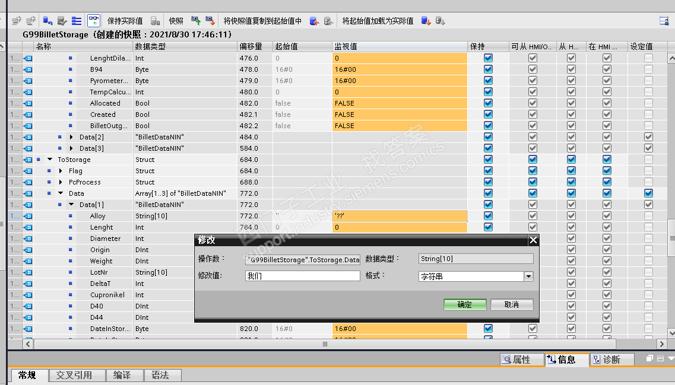Viewport: 675px width, 385px height.
Task: Click the tile-layout icon in inspector bar
Action: tap(660, 358)
